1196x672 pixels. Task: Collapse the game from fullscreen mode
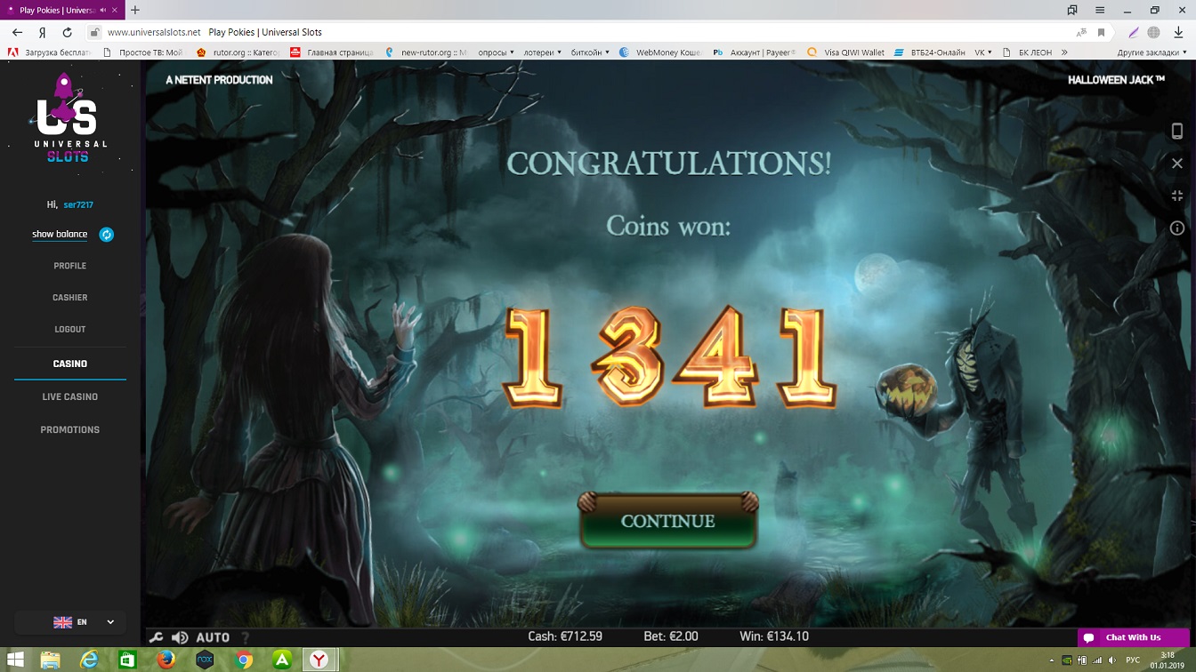click(1176, 196)
